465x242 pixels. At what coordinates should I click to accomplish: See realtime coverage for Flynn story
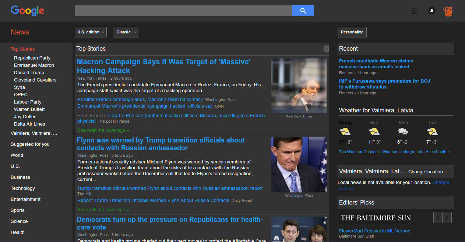(x=103, y=209)
